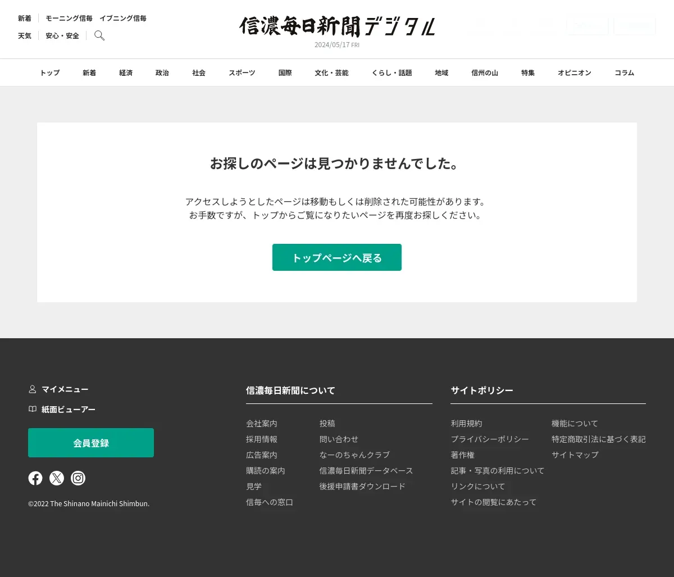Open 見学 footer link

point(254,487)
